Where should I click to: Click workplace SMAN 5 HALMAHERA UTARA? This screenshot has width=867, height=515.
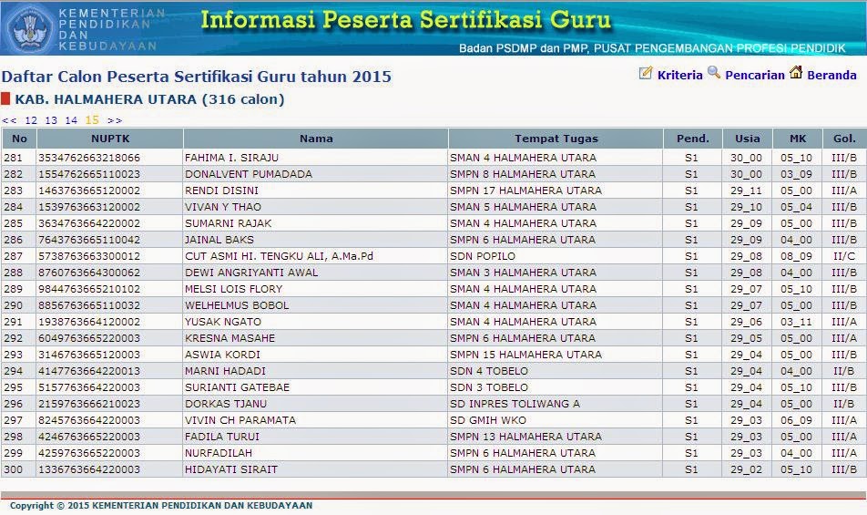523,207
